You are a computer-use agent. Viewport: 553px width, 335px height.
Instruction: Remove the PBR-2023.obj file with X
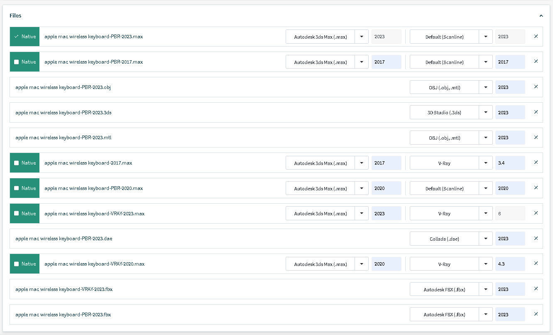pos(536,87)
